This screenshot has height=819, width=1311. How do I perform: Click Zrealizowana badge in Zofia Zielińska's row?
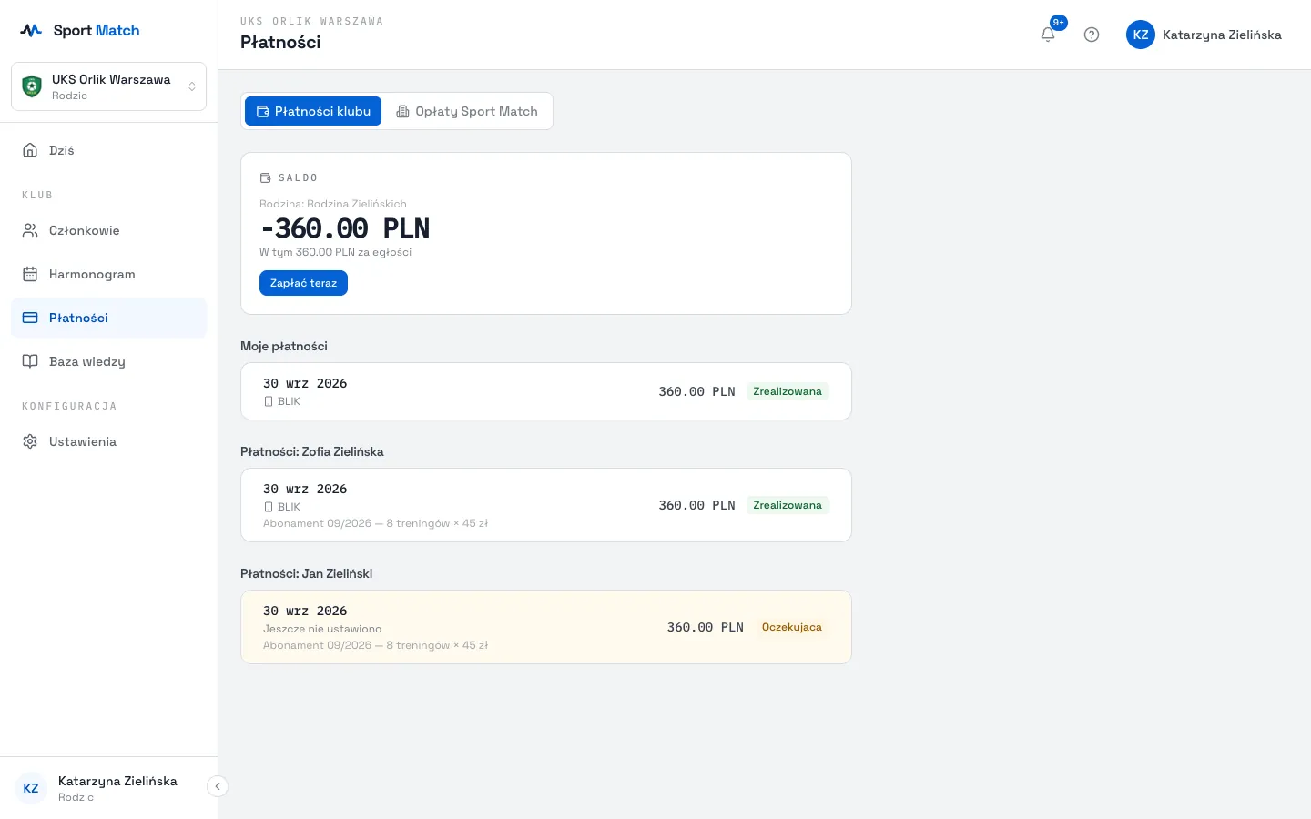[788, 505]
